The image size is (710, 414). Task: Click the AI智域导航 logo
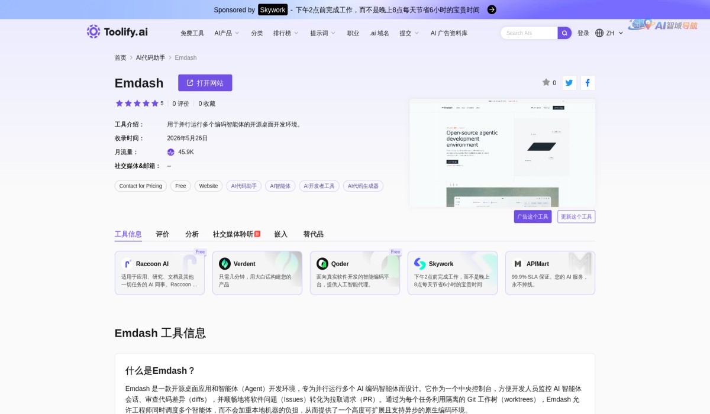point(663,25)
